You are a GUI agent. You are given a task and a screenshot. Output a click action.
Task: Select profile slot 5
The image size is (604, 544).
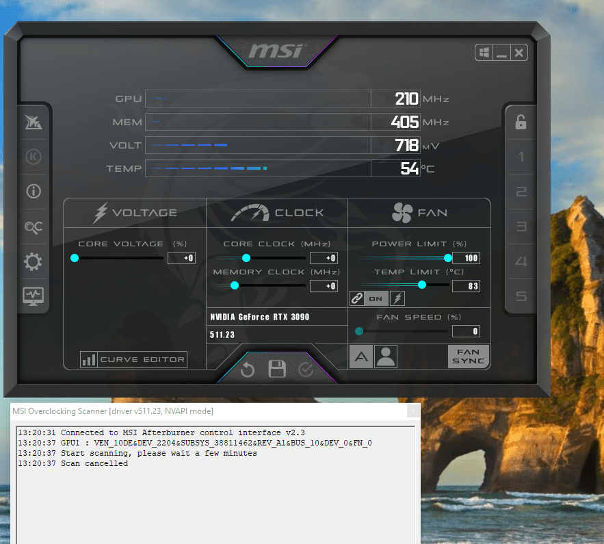point(521,296)
